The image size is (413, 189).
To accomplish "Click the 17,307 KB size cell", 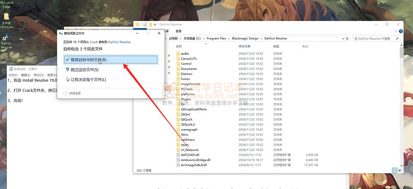I will (x=311, y=165).
